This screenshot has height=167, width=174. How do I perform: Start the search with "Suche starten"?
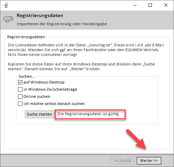tap(39, 114)
